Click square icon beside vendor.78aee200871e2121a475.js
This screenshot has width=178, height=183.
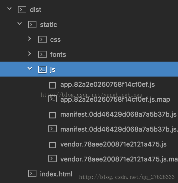point(53,145)
